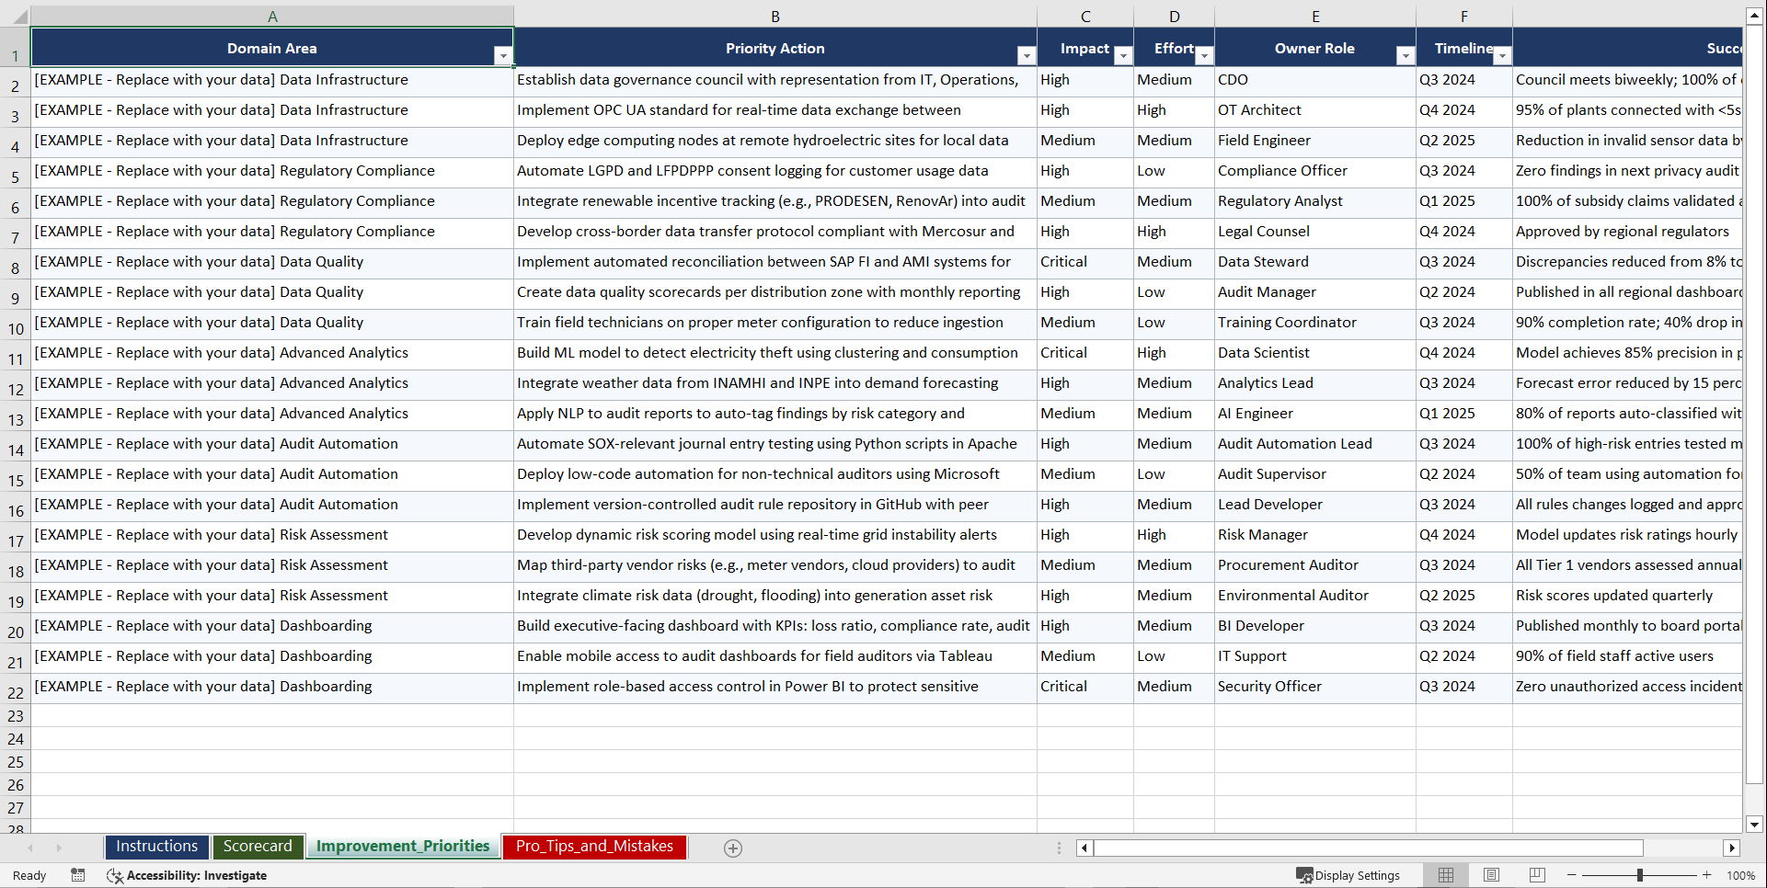Click the 100% zoom level indicator
Viewport: 1767px width, 888px height.
(x=1740, y=876)
